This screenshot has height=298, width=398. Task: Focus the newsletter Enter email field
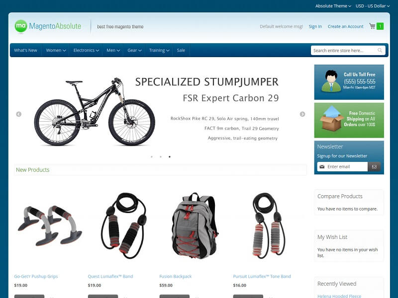click(x=342, y=166)
